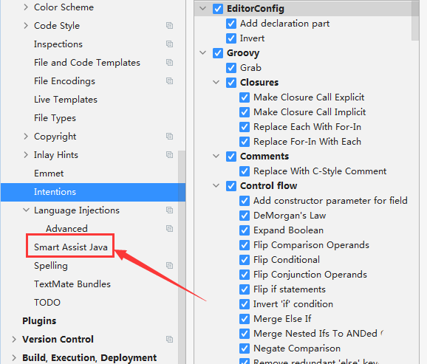
Task: Expand the Code Style settings node
Action: point(26,26)
